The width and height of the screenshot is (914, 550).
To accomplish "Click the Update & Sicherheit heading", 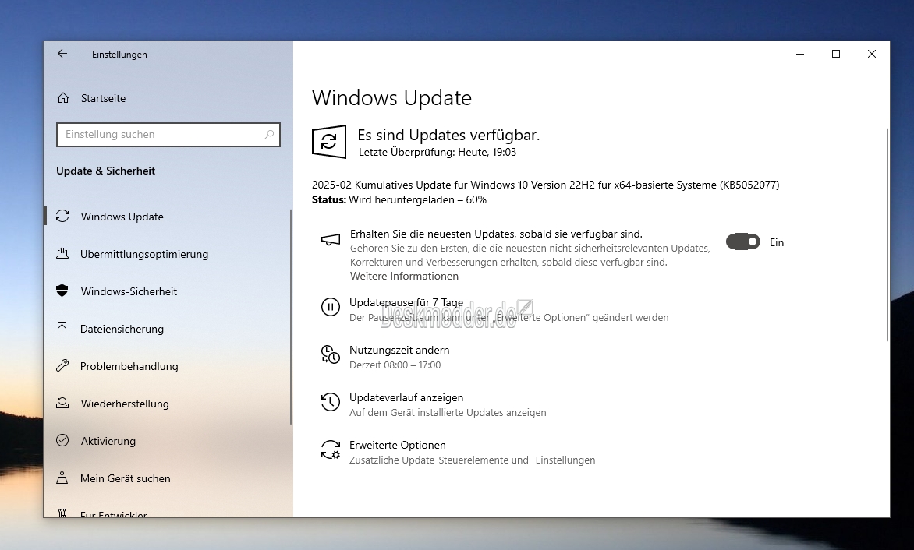I will pyautogui.click(x=105, y=171).
